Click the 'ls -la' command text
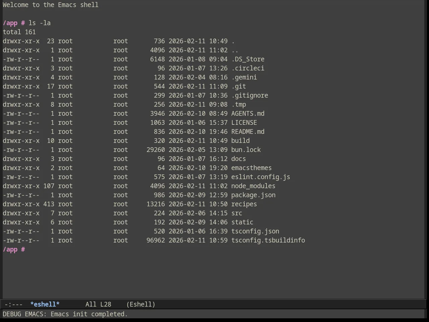The width and height of the screenshot is (429, 322). tap(40, 23)
